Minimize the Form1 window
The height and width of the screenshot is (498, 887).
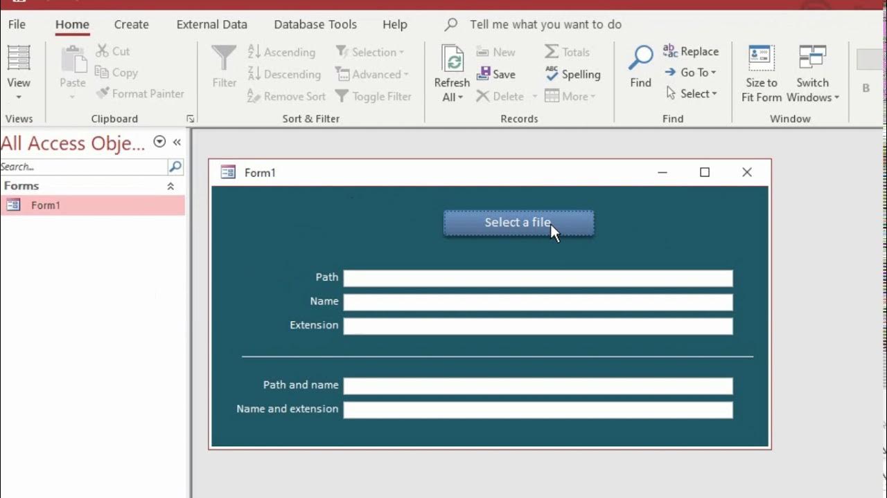[662, 172]
